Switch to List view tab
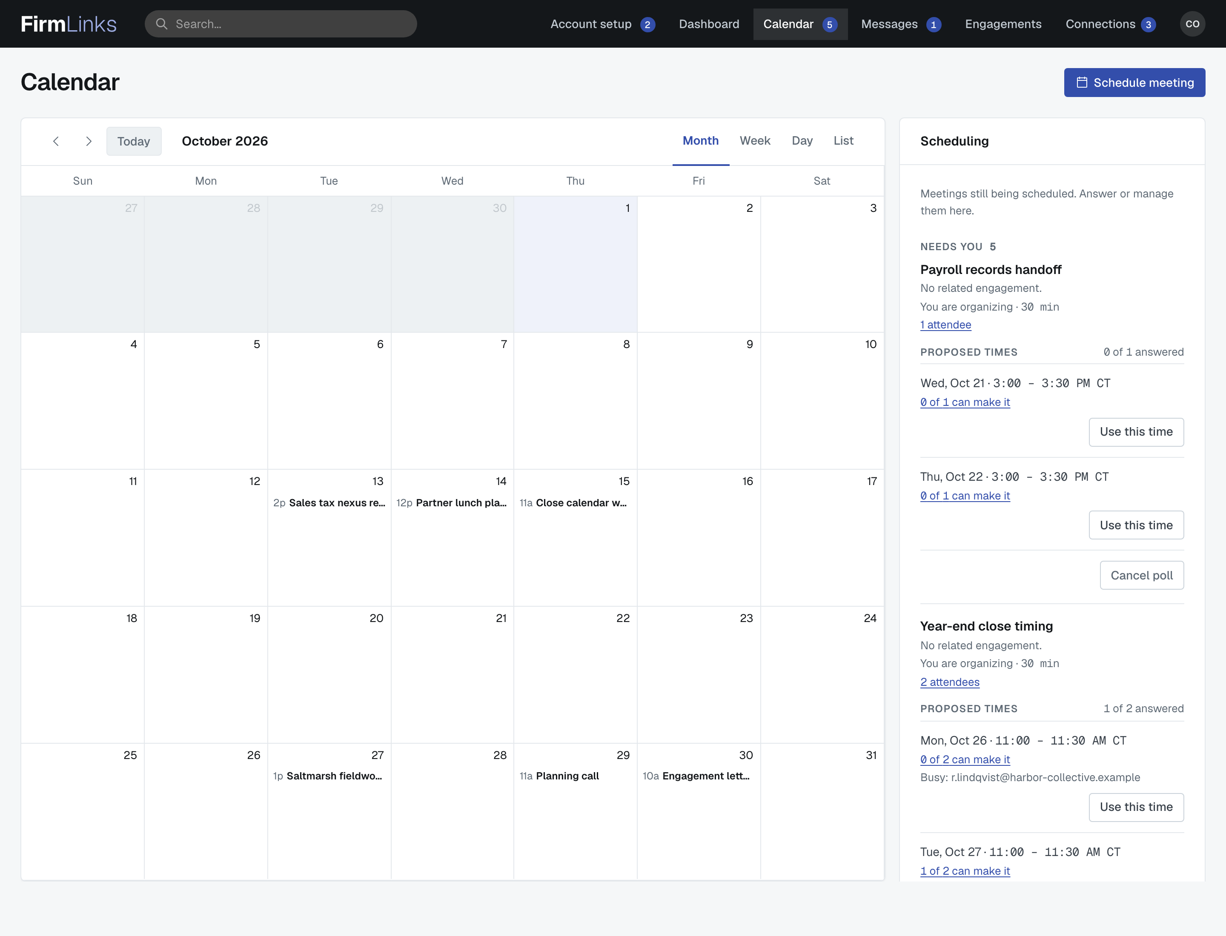This screenshot has width=1226, height=936. pyautogui.click(x=843, y=141)
